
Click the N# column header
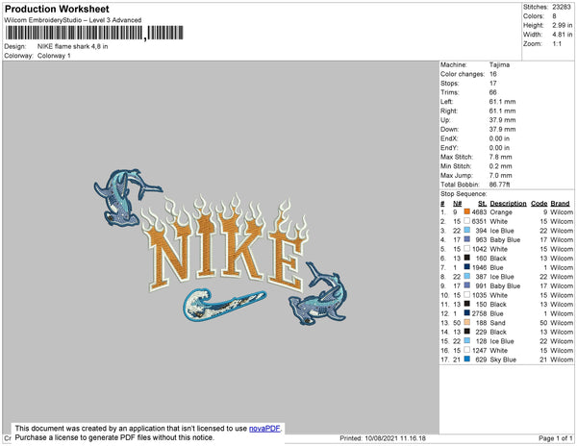tap(458, 204)
